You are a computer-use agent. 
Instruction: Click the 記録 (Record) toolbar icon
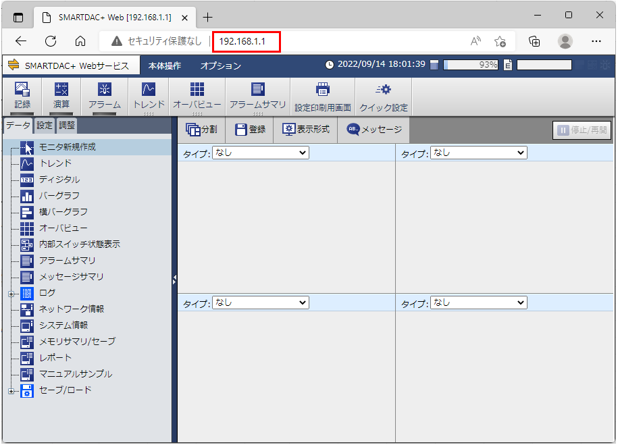(x=22, y=96)
